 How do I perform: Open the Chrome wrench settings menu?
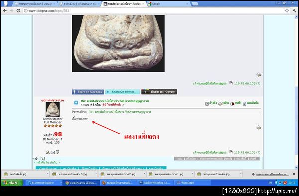pyautogui.click(x=294, y=11)
